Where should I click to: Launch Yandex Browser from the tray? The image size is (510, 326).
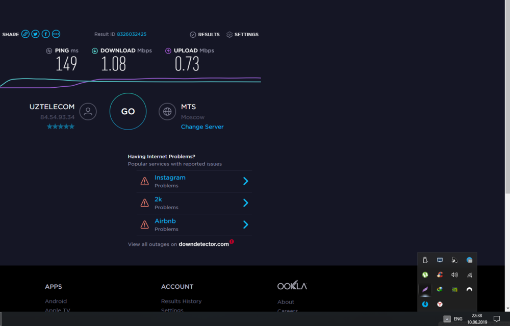[440, 304]
